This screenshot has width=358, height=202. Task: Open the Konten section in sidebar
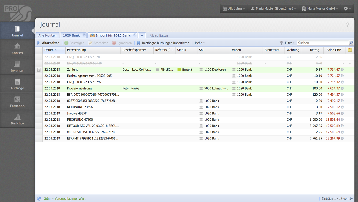(17, 49)
